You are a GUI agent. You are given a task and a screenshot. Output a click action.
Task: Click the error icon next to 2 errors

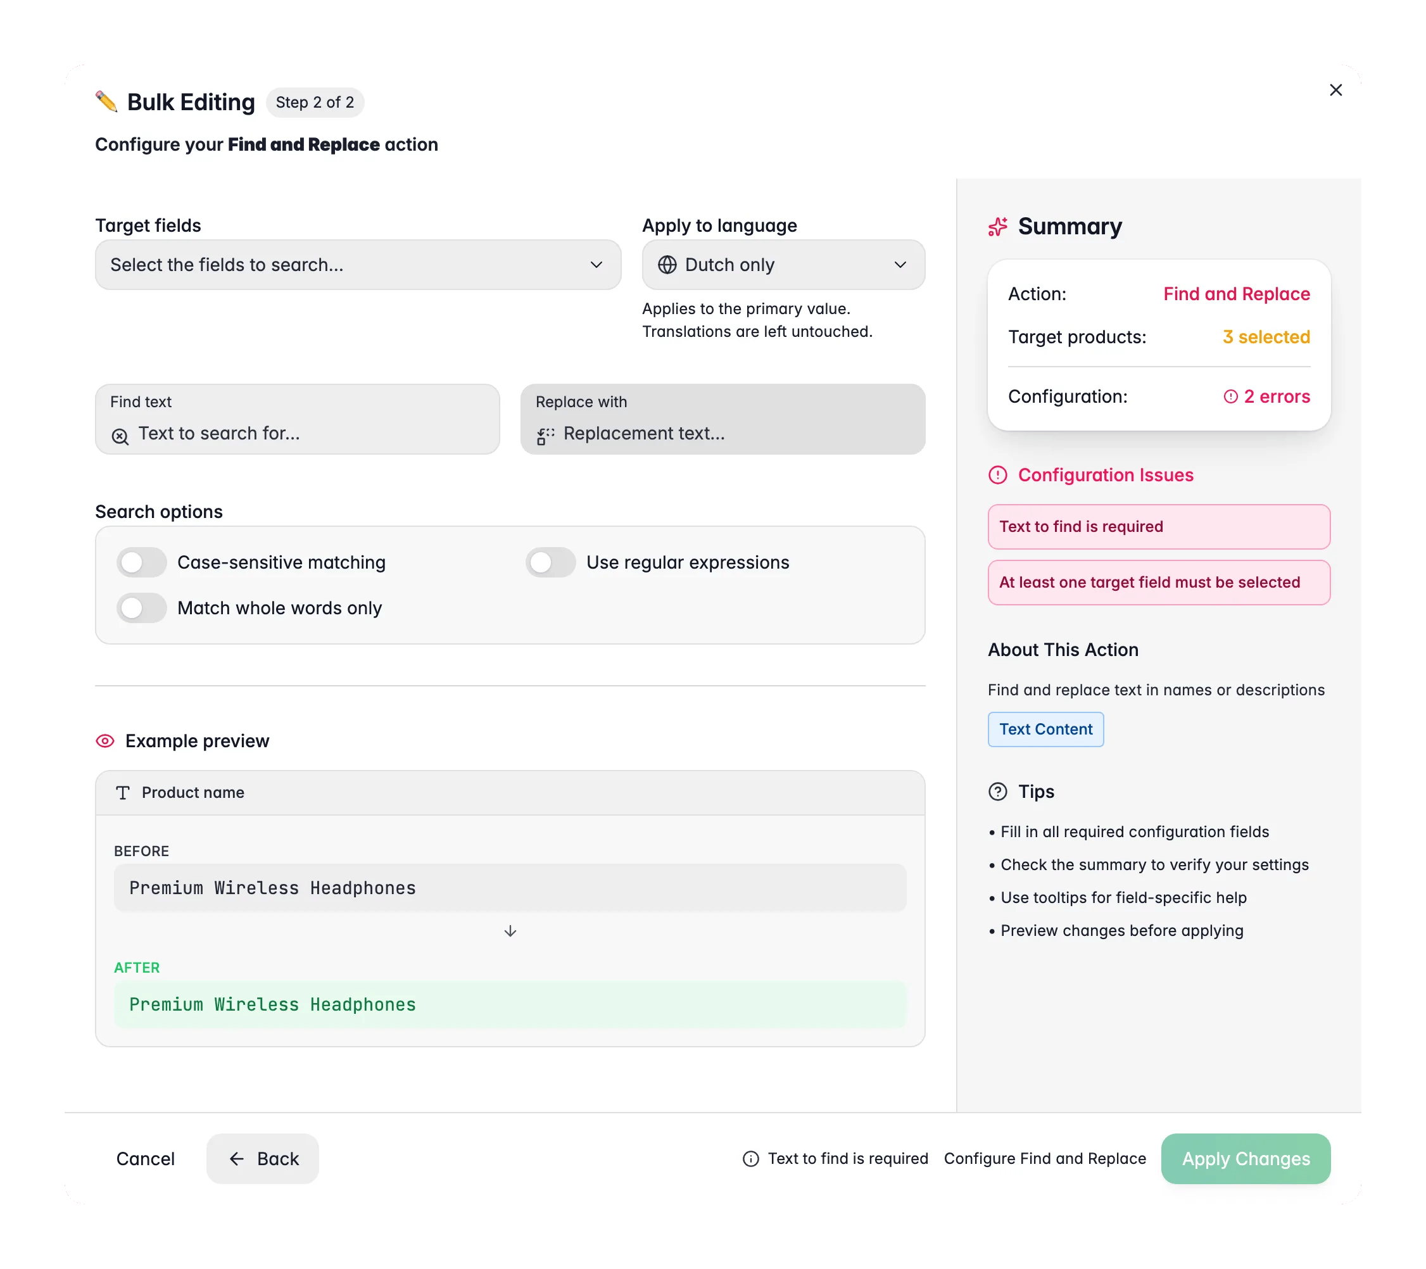[x=1231, y=397]
